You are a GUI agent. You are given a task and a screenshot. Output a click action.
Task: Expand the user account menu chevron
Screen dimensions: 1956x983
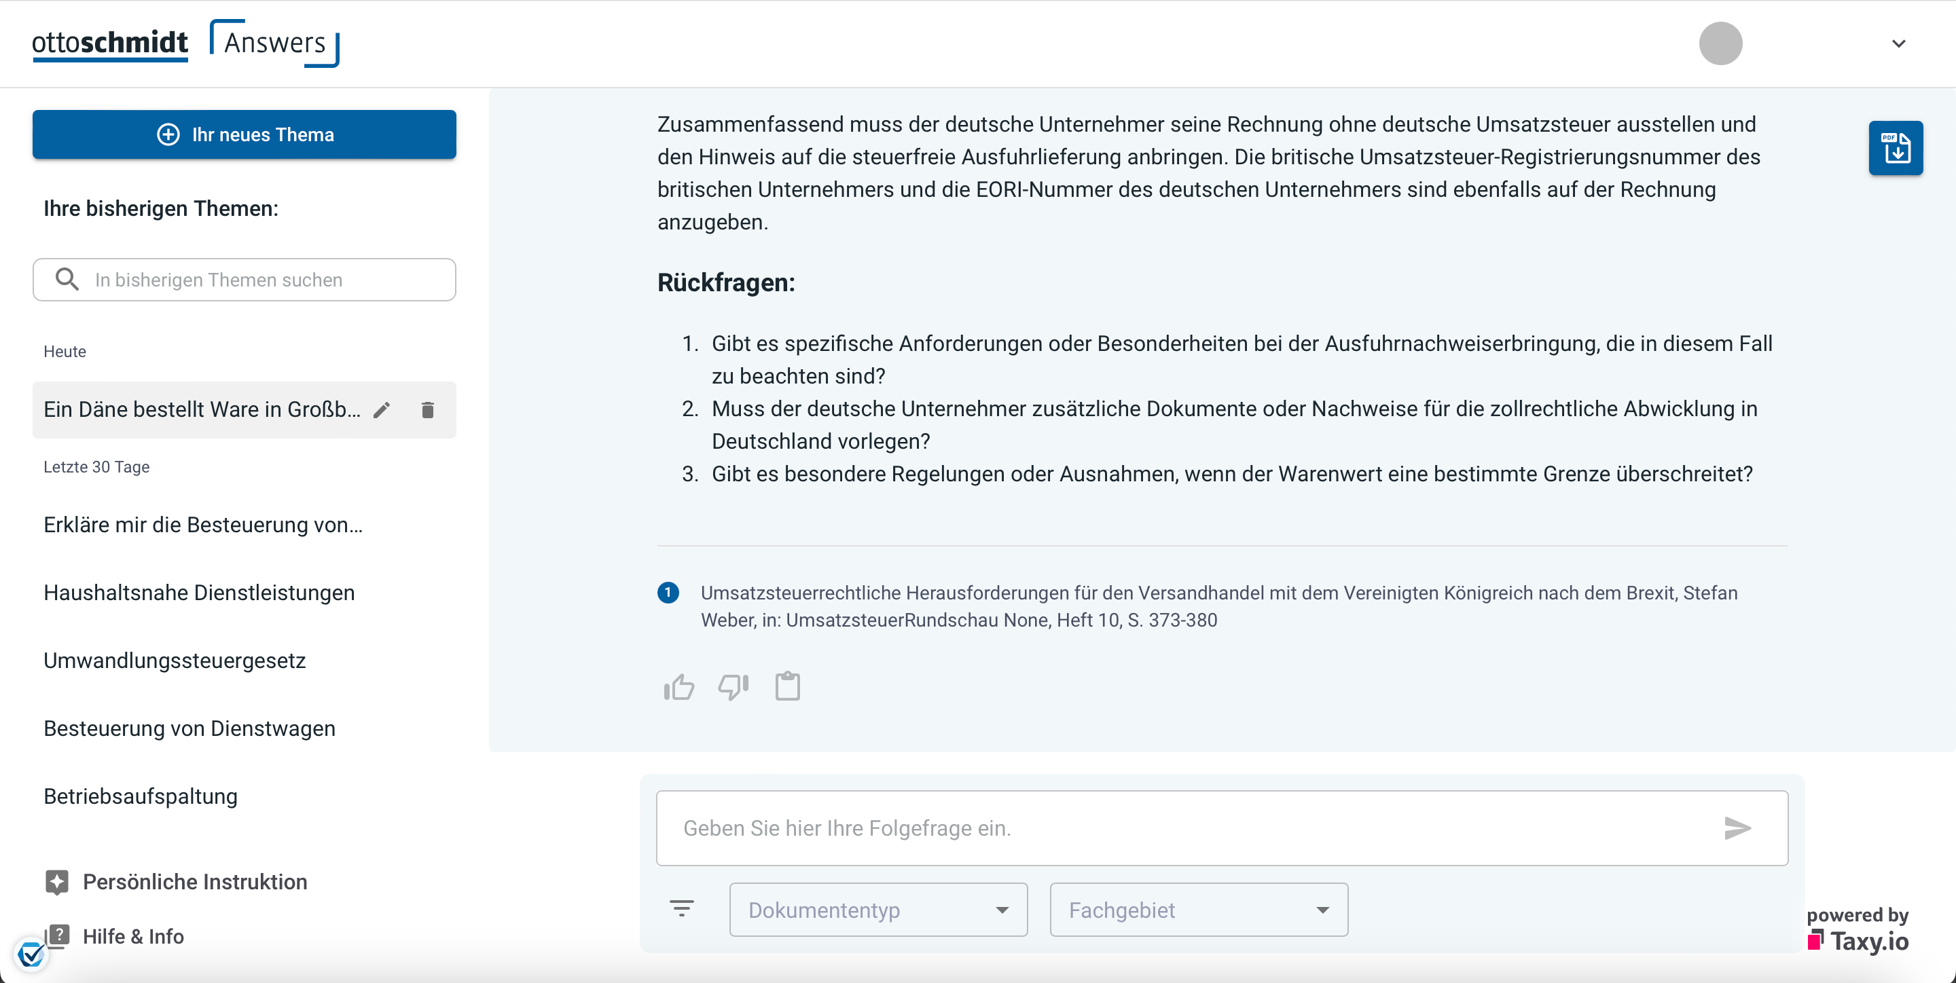pos(1898,43)
